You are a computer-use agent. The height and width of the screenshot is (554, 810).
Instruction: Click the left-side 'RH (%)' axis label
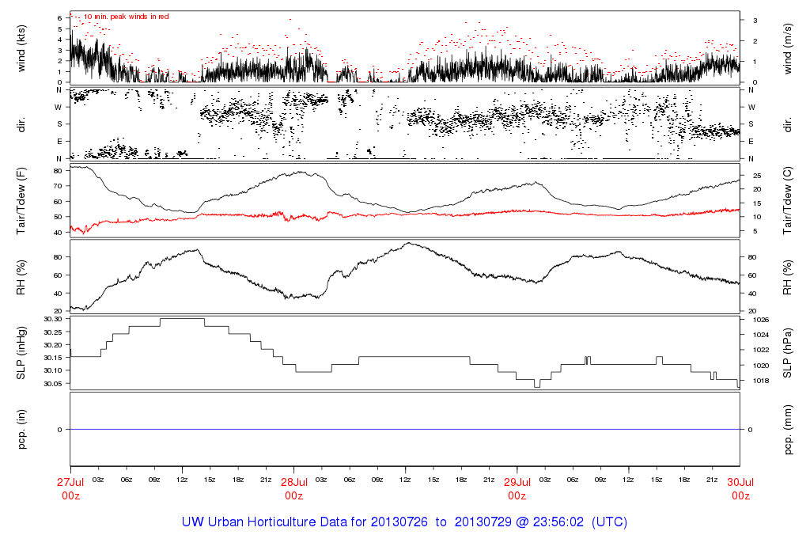click(x=21, y=277)
